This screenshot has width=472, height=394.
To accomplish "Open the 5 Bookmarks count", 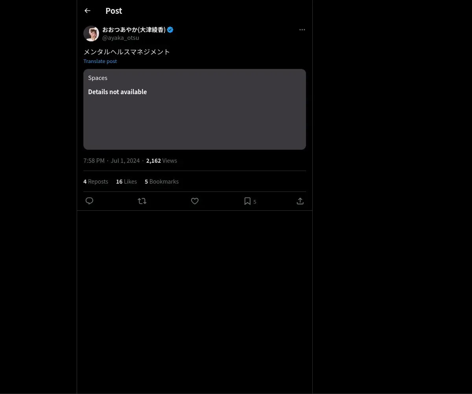I will pyautogui.click(x=162, y=182).
